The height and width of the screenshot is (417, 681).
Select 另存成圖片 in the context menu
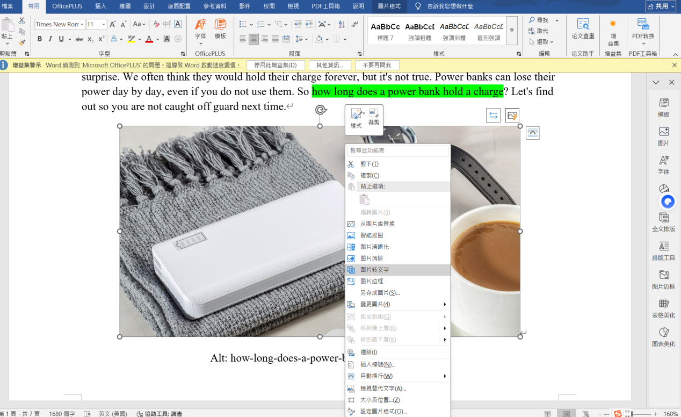coord(397,293)
